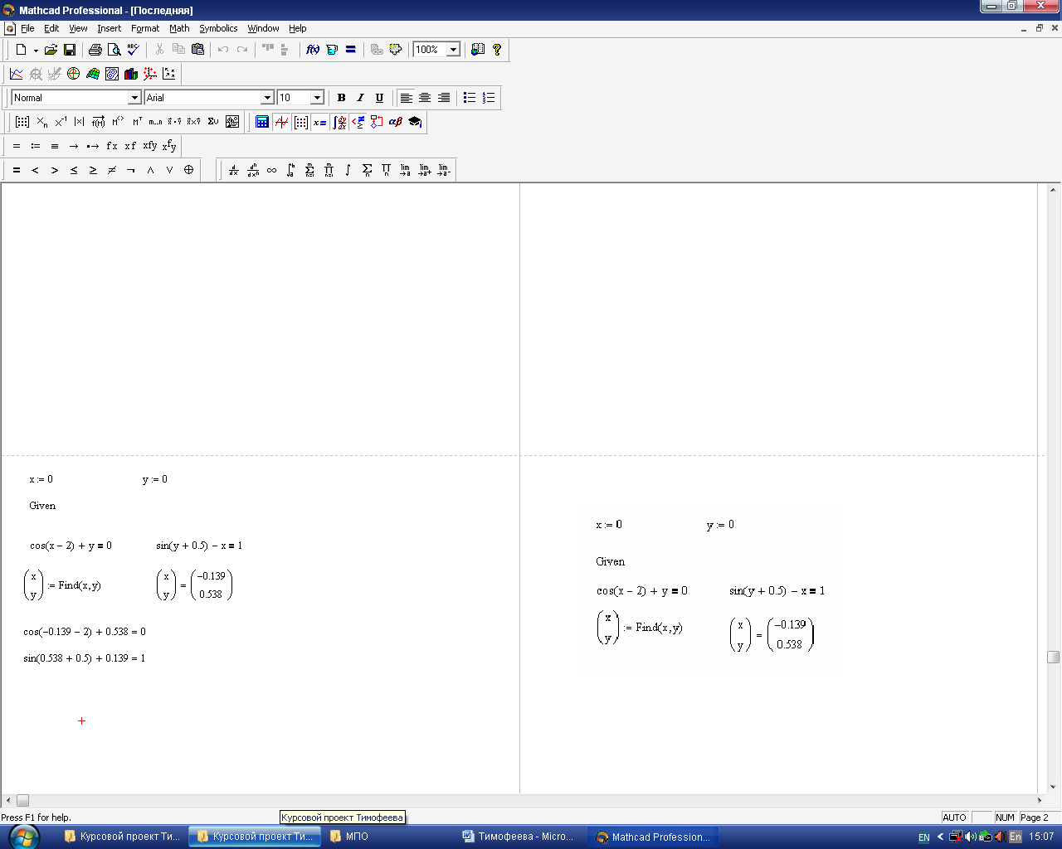Insert the matrix transpose Mᵀ operator
The width and height of the screenshot is (1062, 849).
point(137,122)
